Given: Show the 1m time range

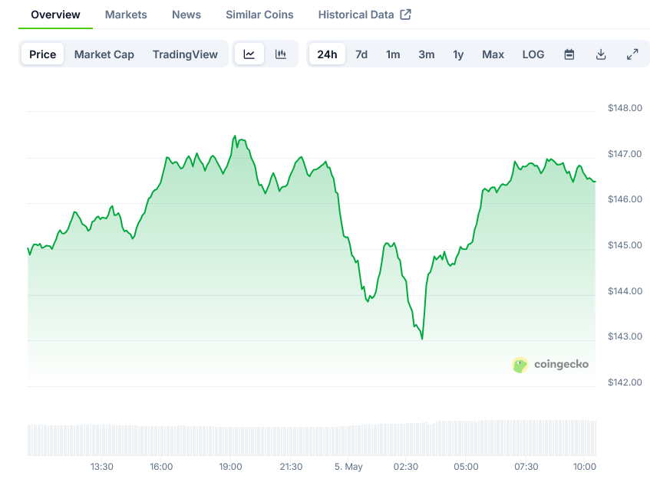Looking at the screenshot, I should 393,54.
